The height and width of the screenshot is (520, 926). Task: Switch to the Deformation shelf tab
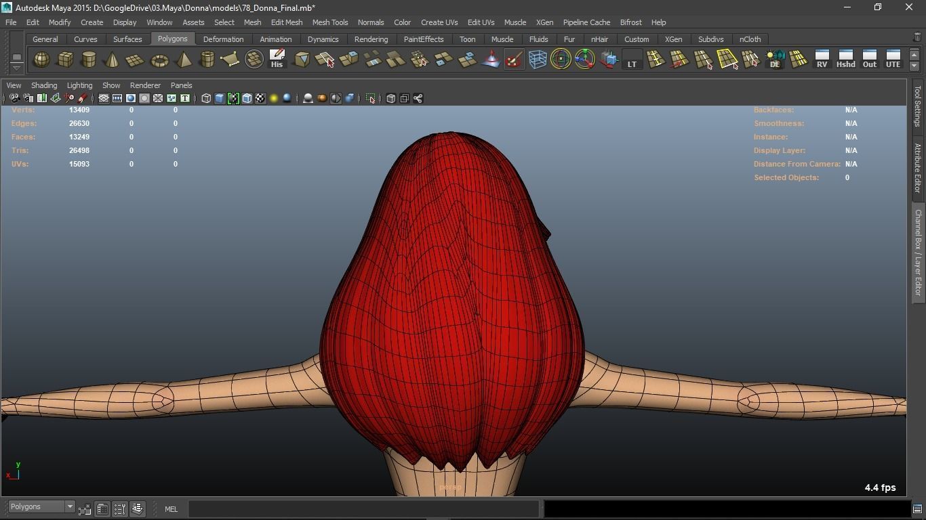coord(223,39)
